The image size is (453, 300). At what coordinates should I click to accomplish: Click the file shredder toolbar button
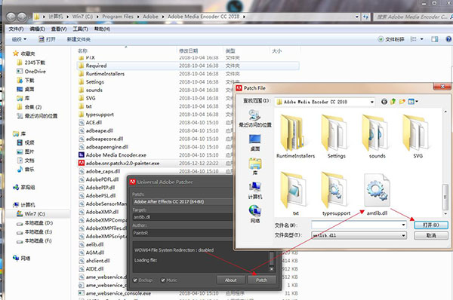[391, 39]
